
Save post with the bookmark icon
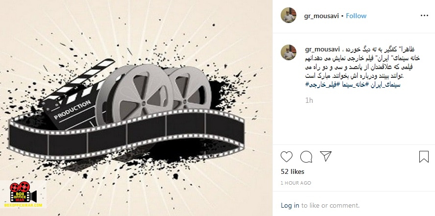(x=424, y=157)
